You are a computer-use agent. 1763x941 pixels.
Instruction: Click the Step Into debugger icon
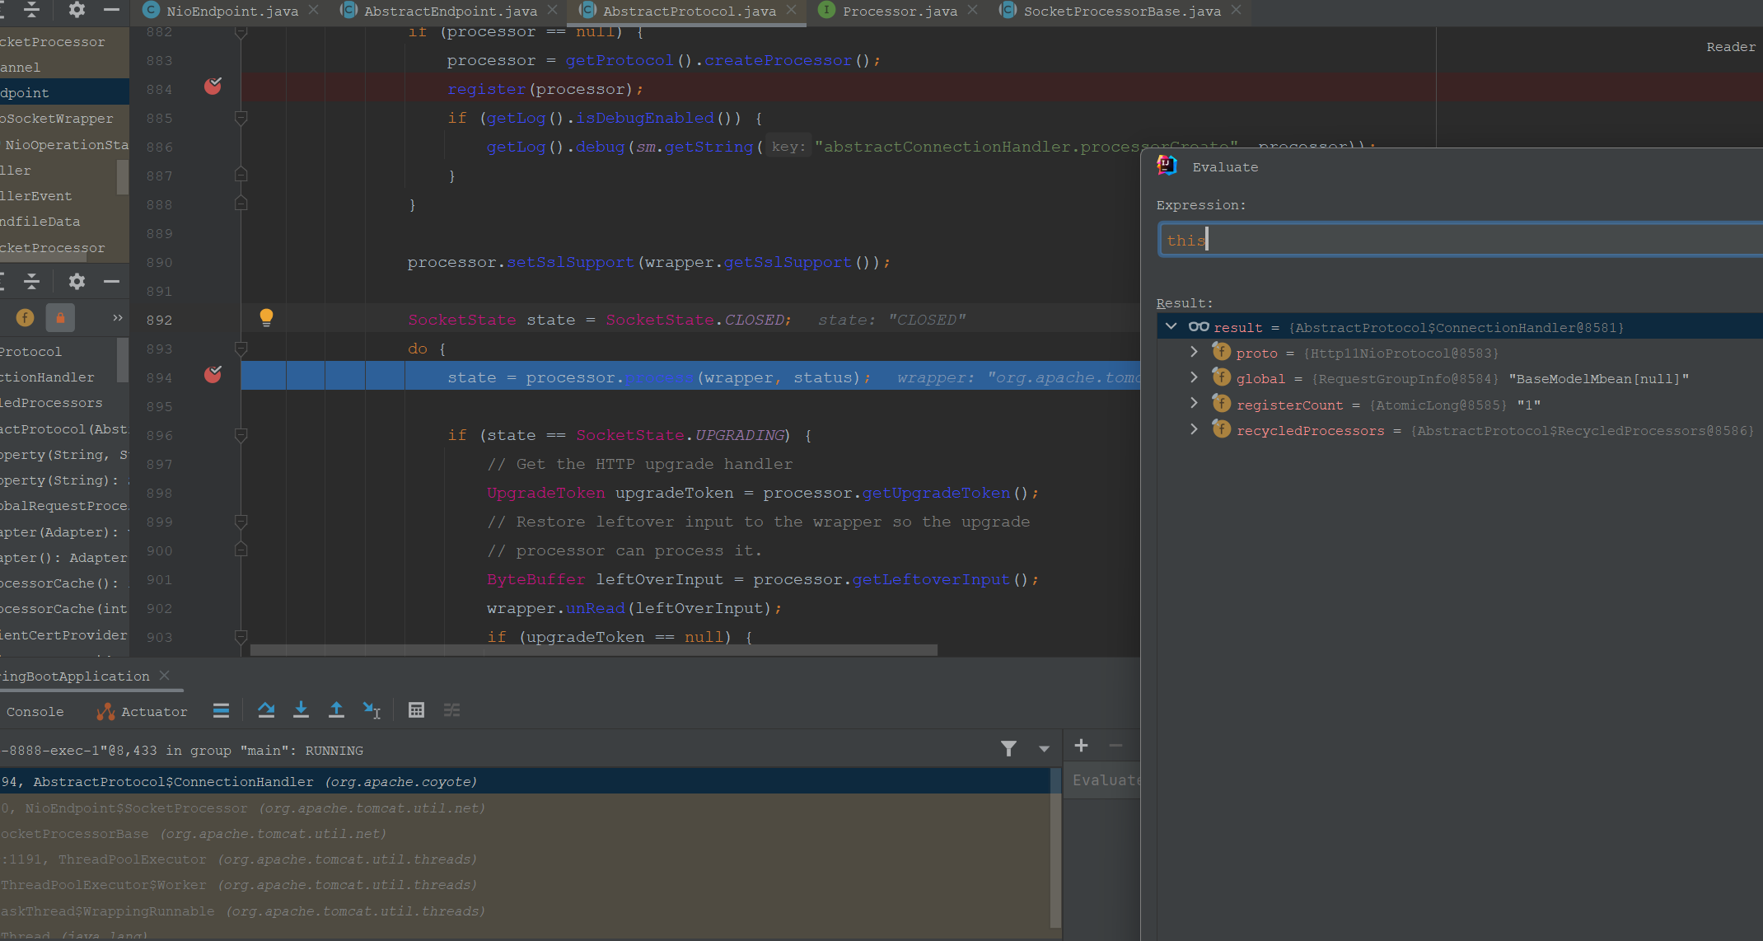click(301, 710)
